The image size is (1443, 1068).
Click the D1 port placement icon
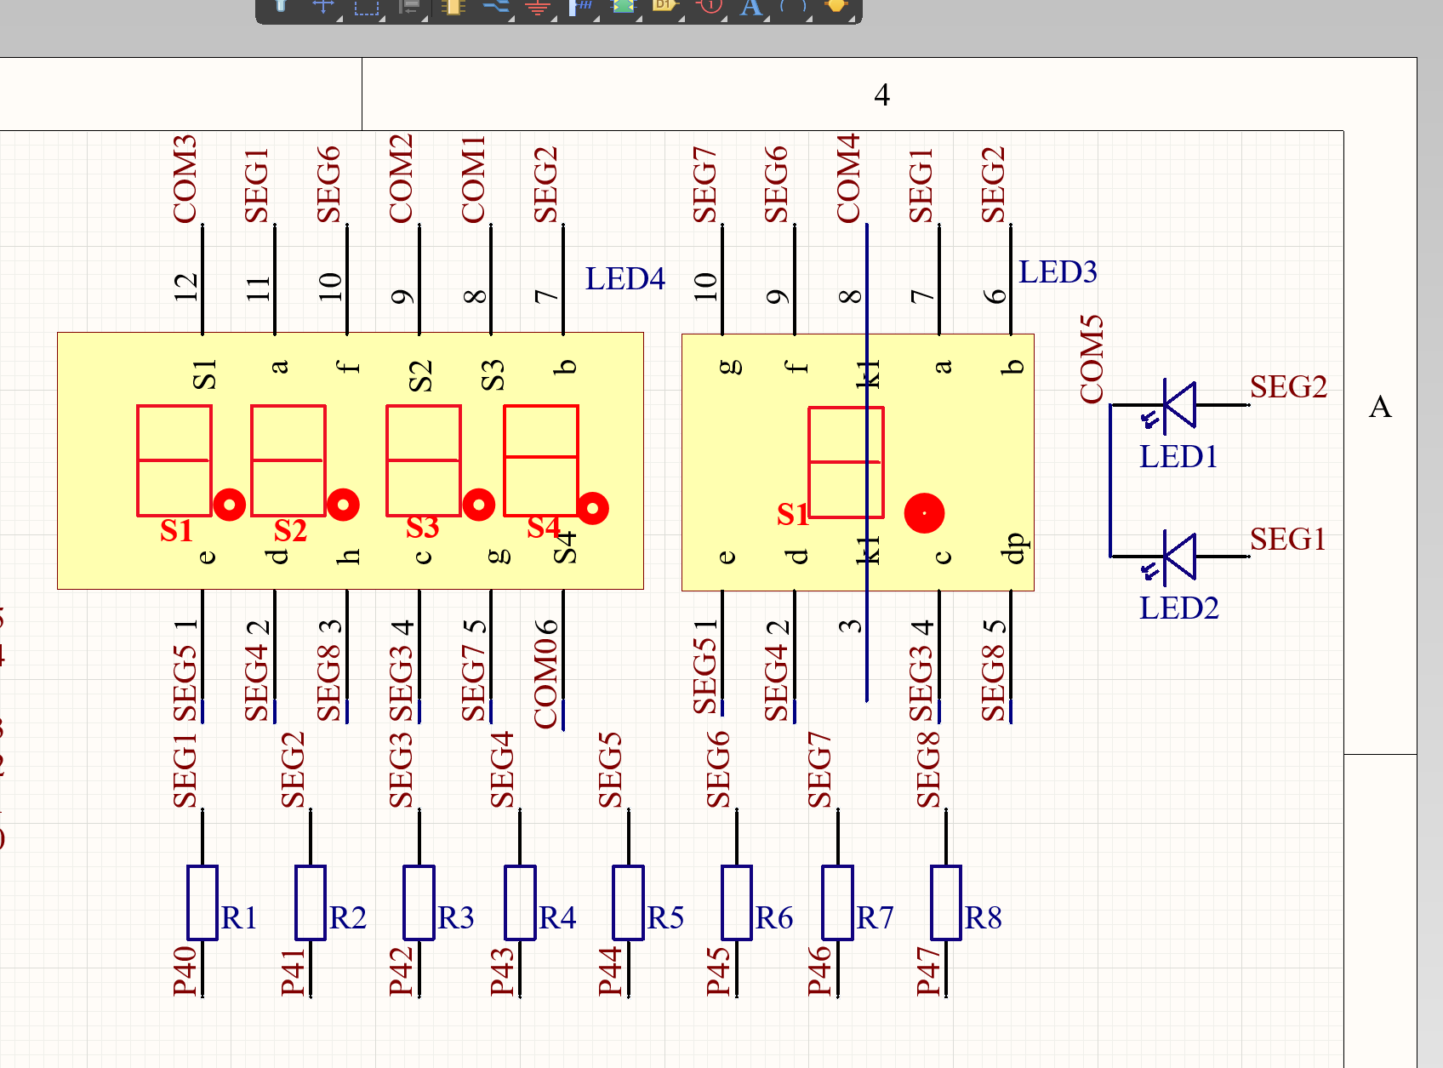click(665, 7)
